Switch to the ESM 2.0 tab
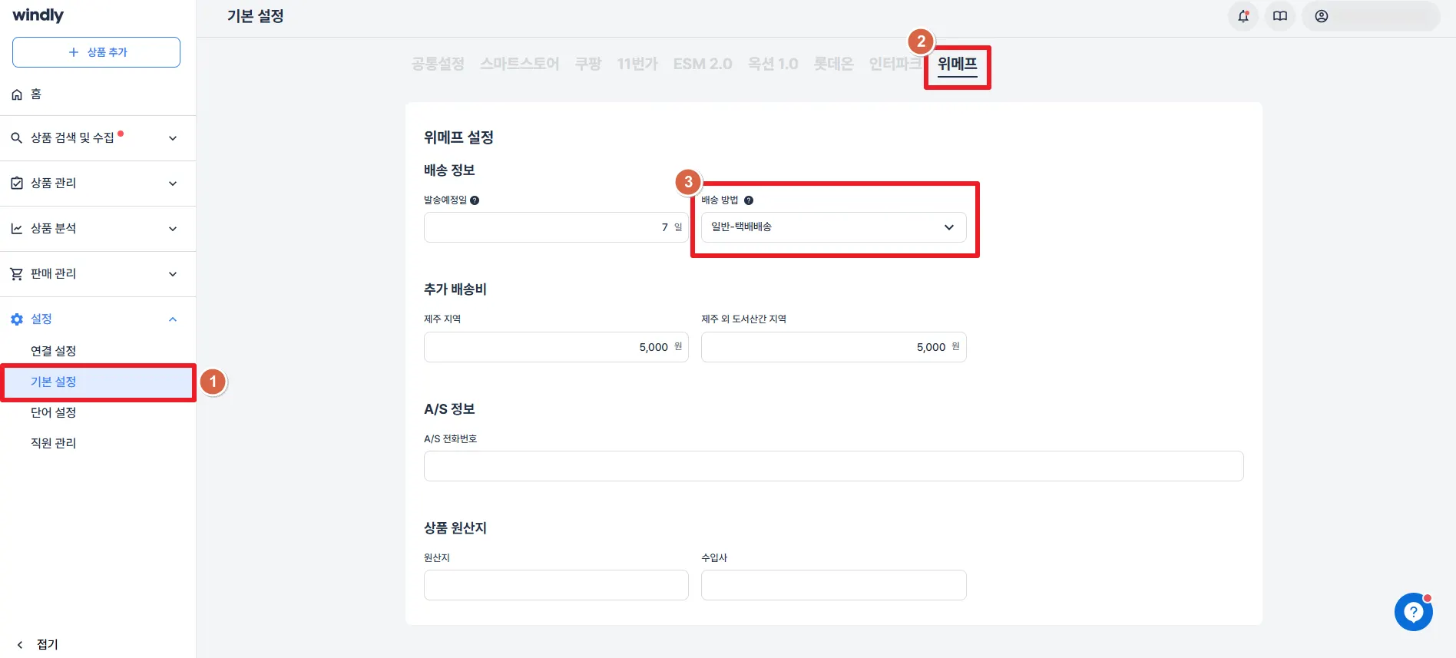Image resolution: width=1456 pixels, height=658 pixels. coord(703,64)
